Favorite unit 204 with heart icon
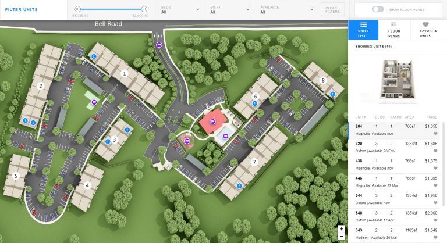Viewport: 447px width, 243px height. [434, 134]
